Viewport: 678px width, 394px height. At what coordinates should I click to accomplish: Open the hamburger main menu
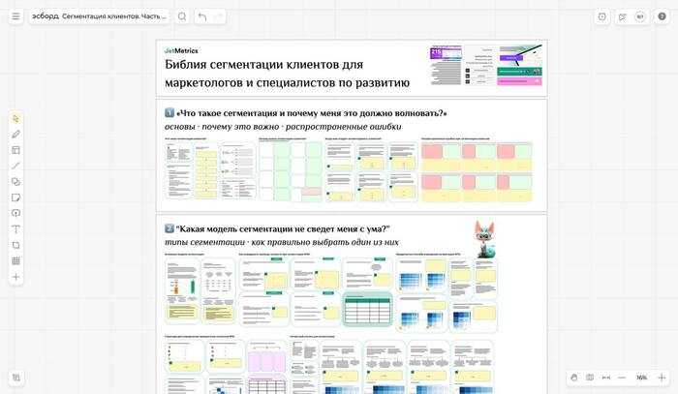[16, 16]
